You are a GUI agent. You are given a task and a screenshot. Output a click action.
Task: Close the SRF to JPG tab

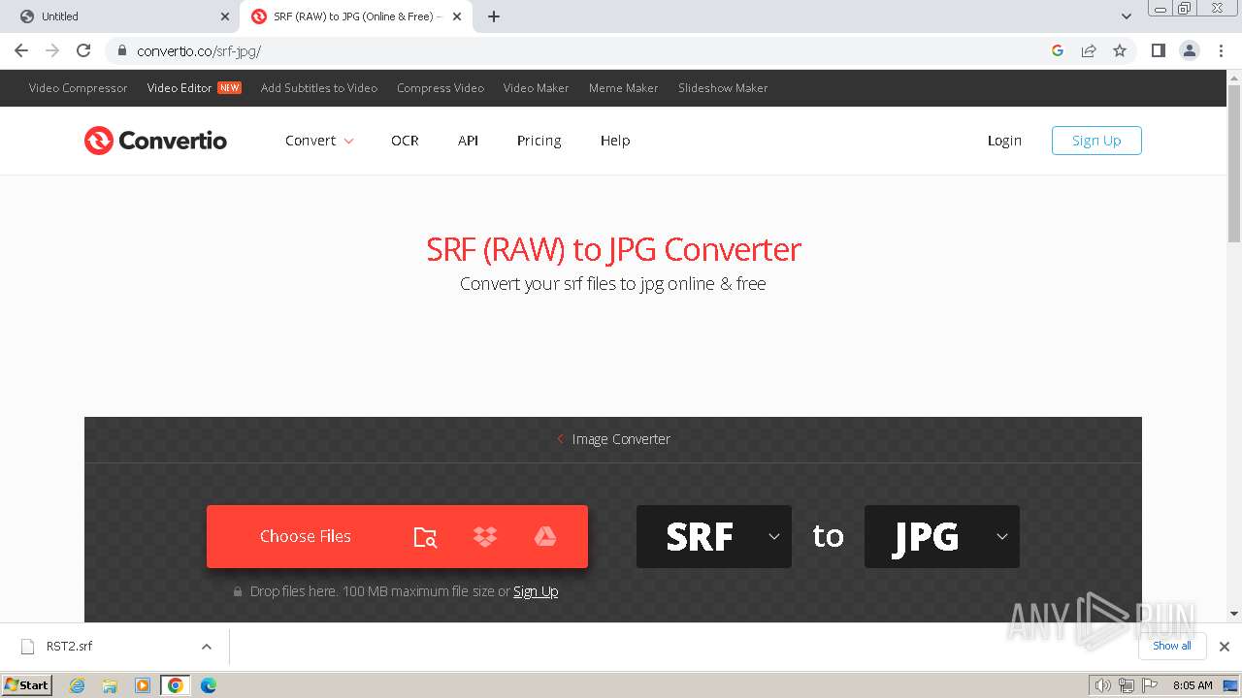[x=457, y=16]
